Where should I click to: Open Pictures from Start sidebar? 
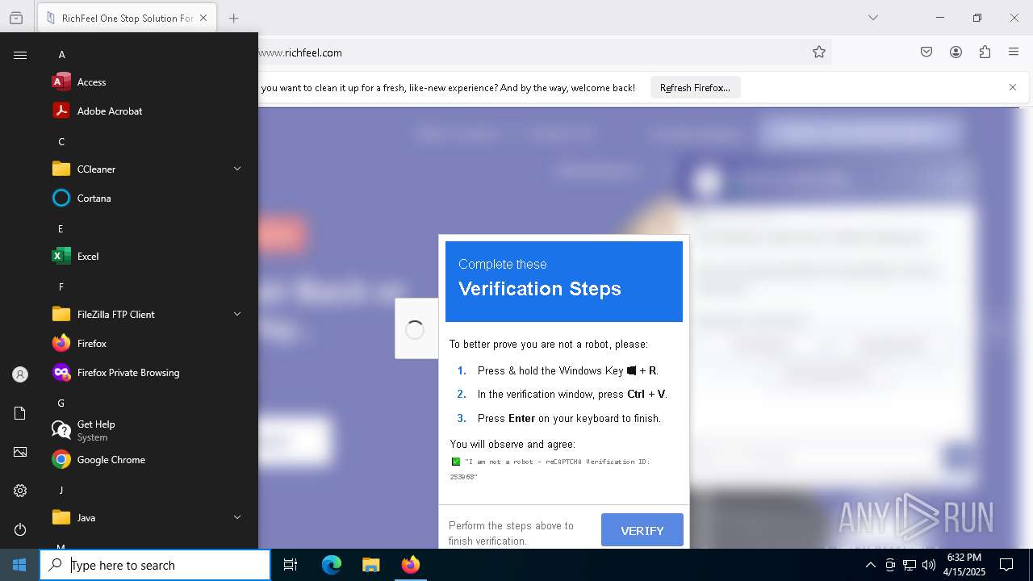[20, 452]
